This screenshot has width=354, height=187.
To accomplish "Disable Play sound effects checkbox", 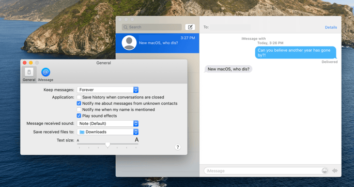I will (x=79, y=116).
